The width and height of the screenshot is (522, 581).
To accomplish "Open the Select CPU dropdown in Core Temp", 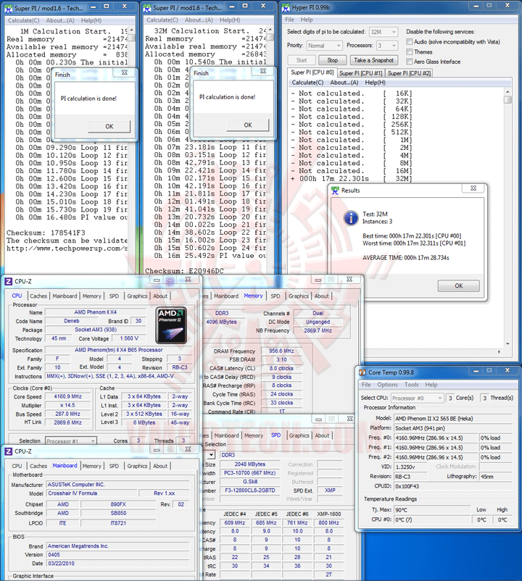I will (417, 398).
